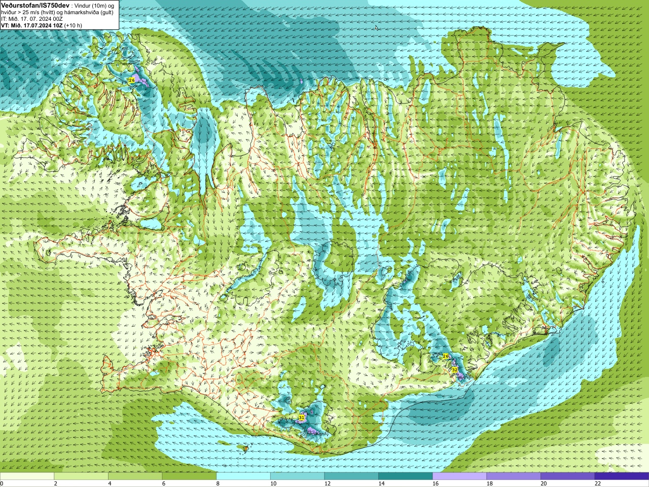Image resolution: width=649 pixels, height=487 pixels.
Task: Select the legend swatch between 2 and 4
Action: 81,476
